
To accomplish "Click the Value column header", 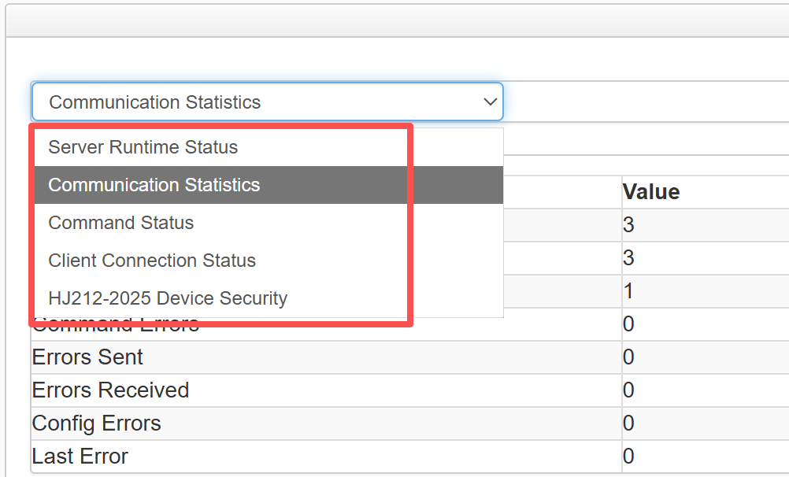I will point(651,192).
